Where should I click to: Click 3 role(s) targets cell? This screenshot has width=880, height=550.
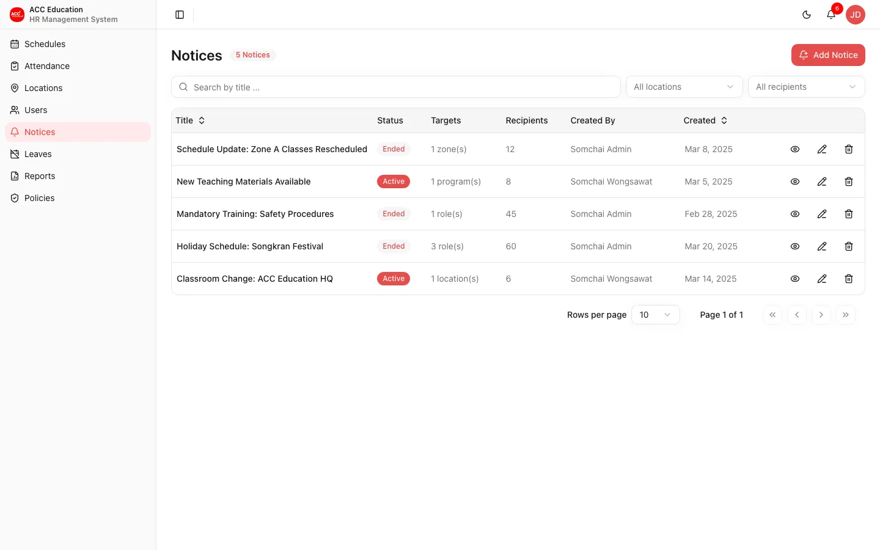pyautogui.click(x=447, y=246)
